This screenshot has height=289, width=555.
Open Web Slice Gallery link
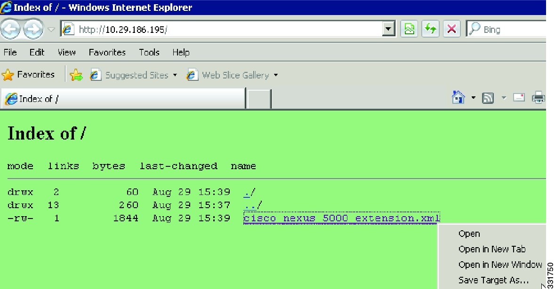228,75
